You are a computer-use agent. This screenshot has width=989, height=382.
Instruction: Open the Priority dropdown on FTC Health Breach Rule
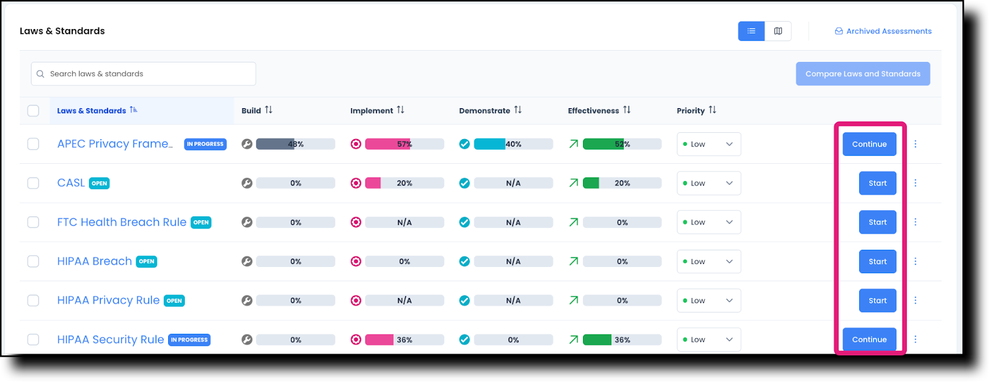[x=708, y=222]
